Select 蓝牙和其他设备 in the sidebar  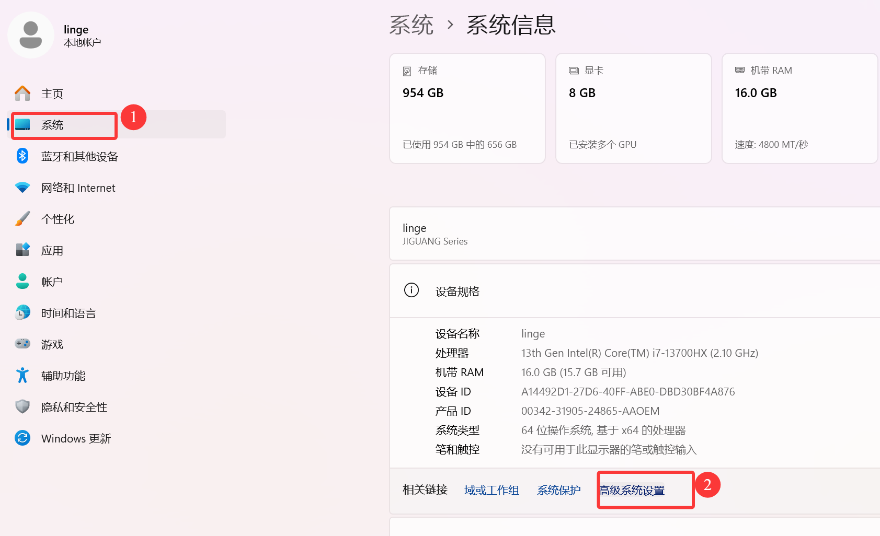116,156
